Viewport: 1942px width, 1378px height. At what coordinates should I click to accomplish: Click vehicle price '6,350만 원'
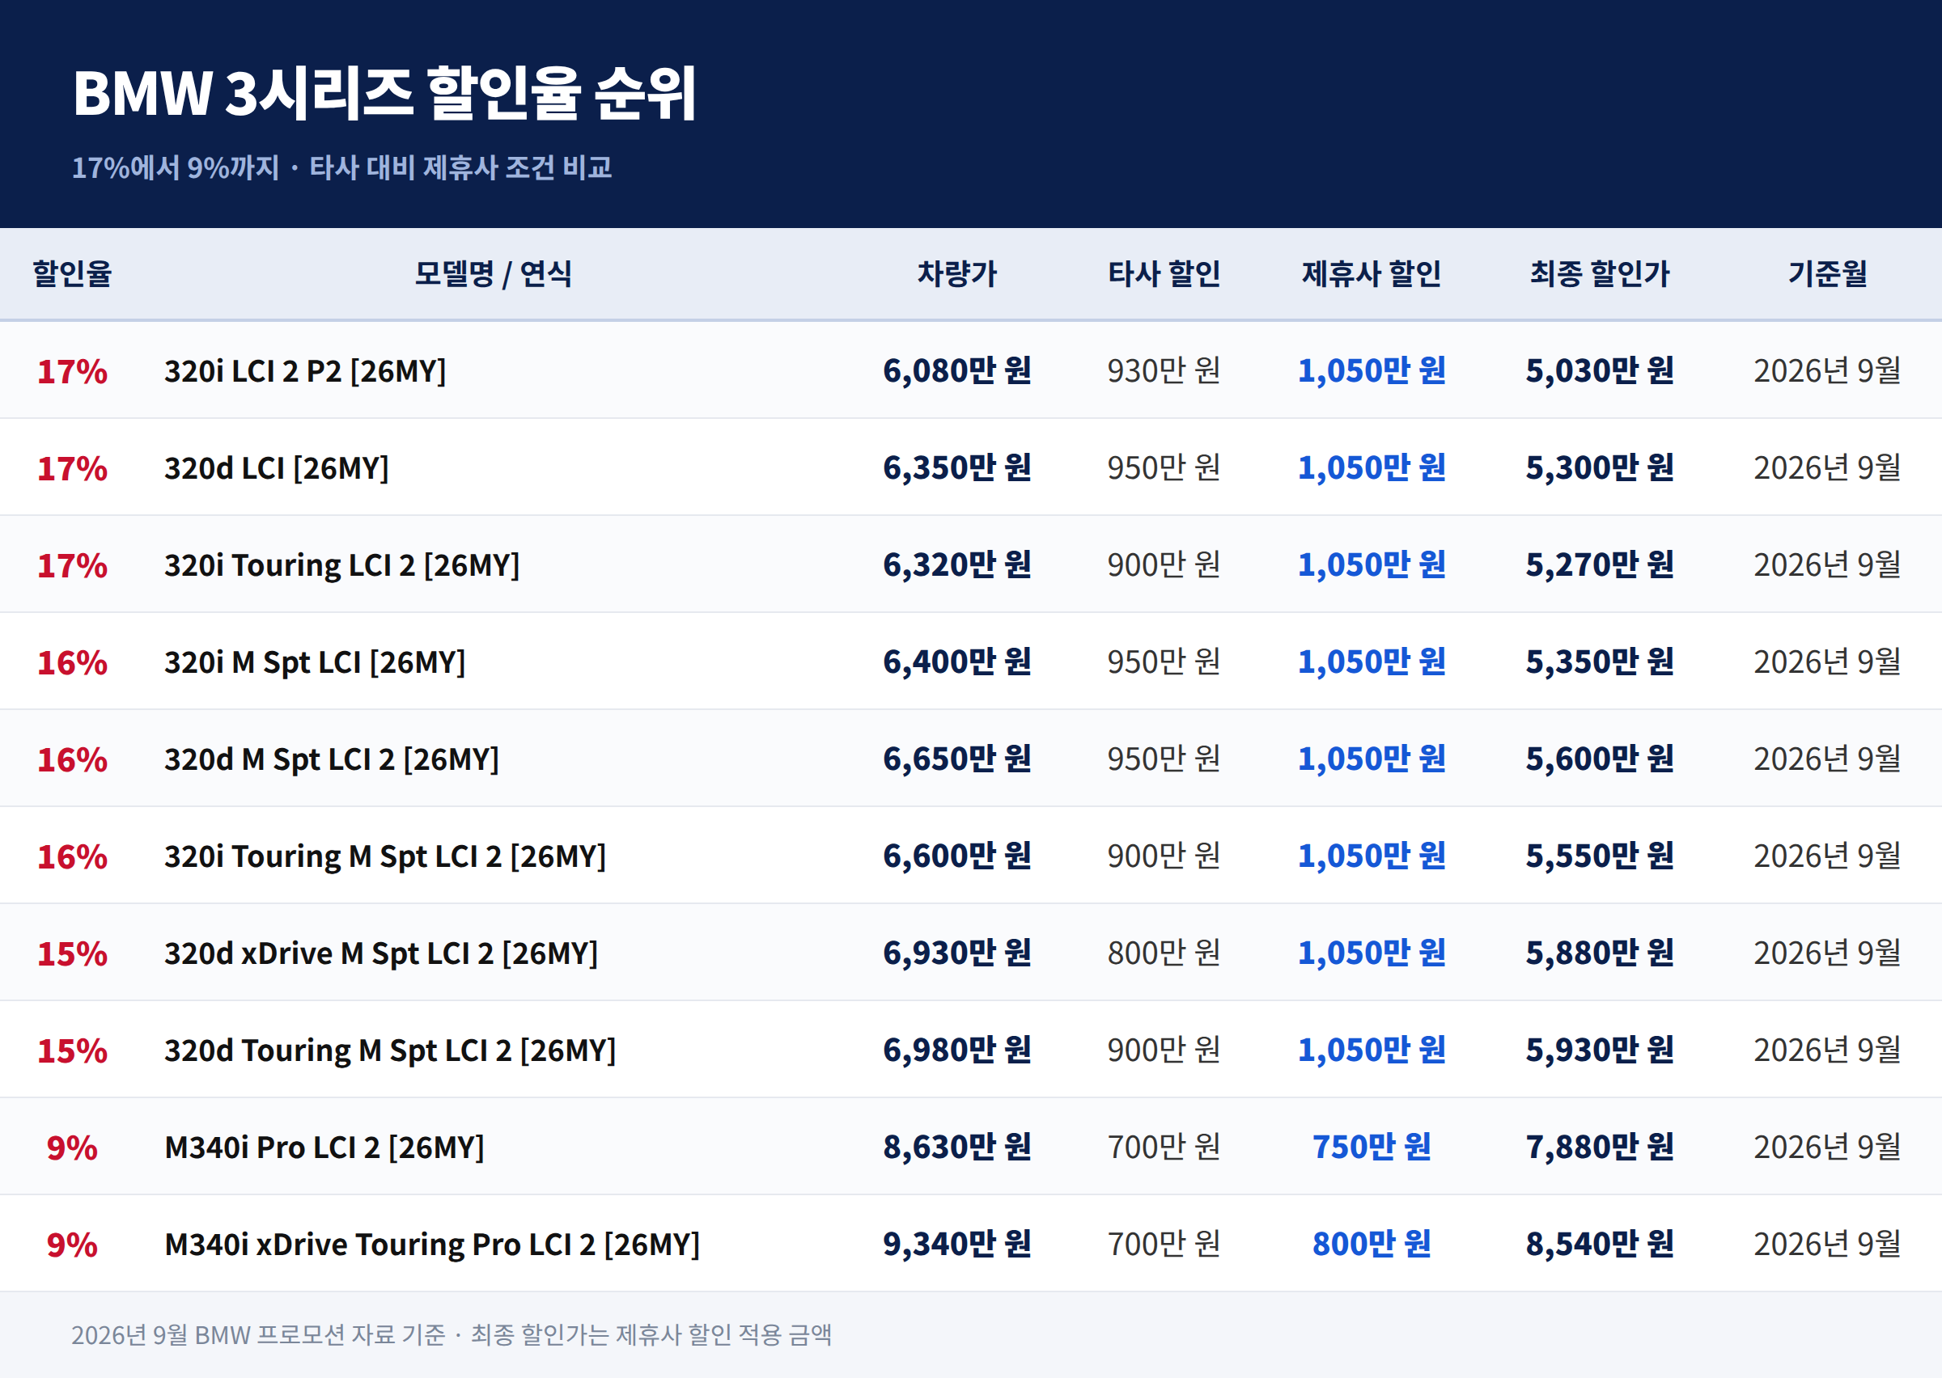[956, 467]
